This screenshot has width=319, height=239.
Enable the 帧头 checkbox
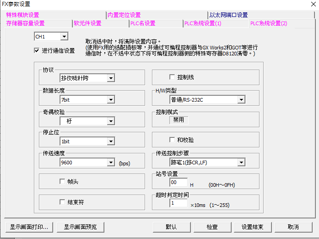click(x=63, y=181)
